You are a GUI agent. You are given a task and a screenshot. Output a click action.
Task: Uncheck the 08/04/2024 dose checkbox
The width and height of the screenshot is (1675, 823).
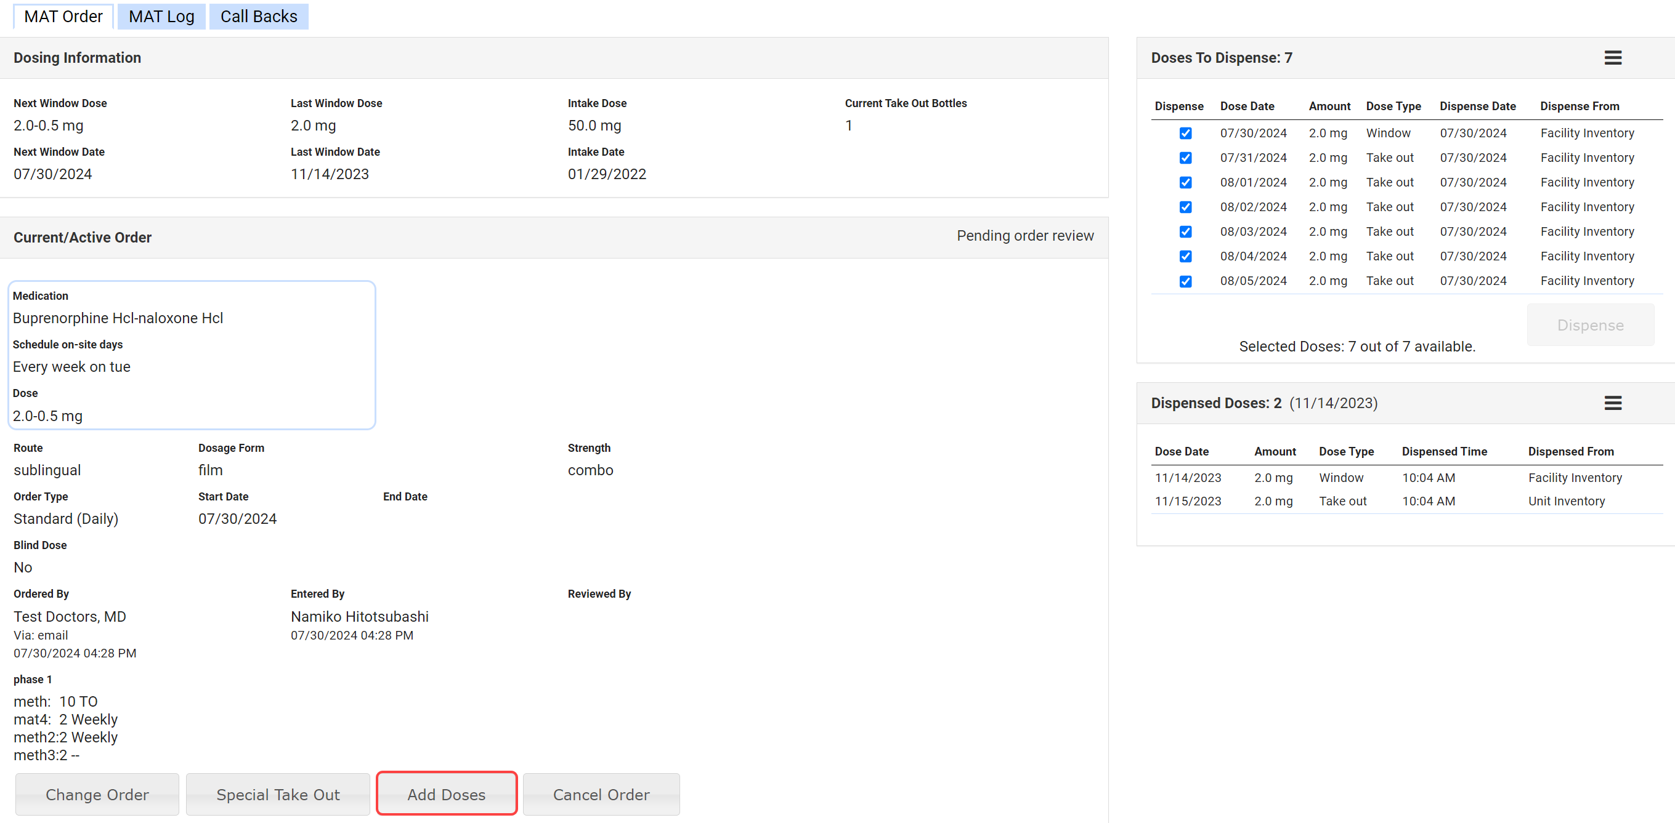(x=1185, y=257)
